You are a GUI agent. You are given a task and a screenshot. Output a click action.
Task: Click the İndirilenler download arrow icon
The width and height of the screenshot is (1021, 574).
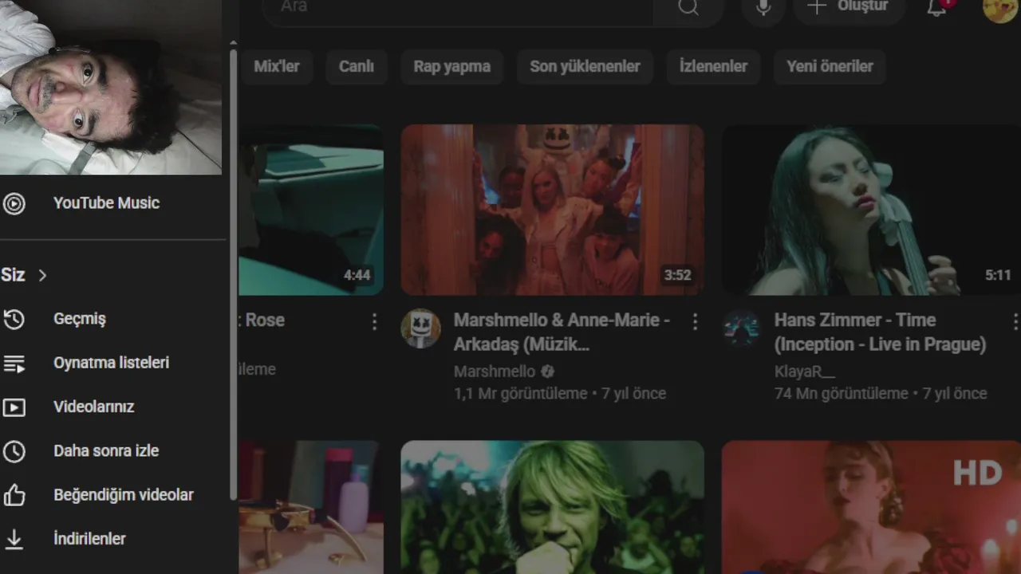14,540
